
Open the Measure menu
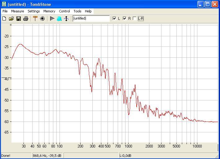pos(17,11)
